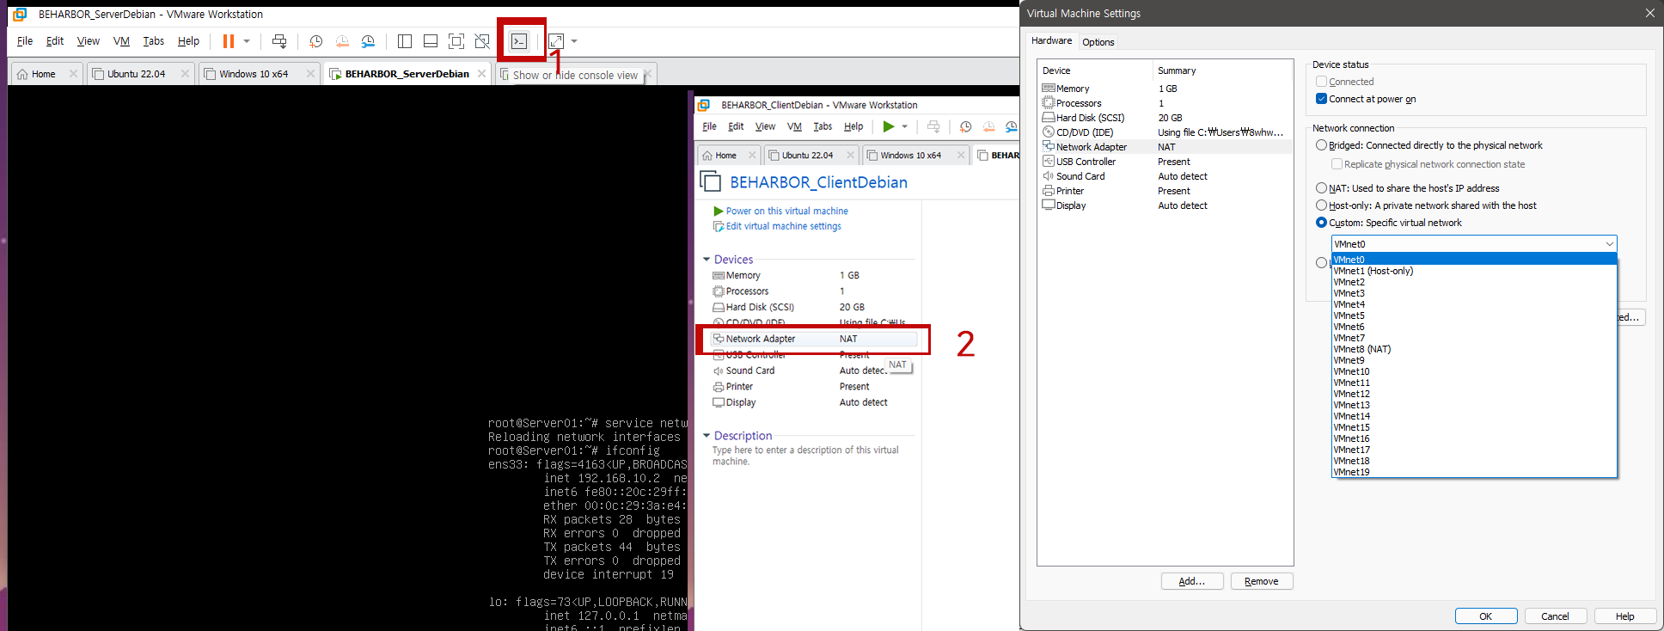Open snapshot manager in ServerDebian window toolbar
Viewport: 1664px width, 631px height.
(x=368, y=41)
